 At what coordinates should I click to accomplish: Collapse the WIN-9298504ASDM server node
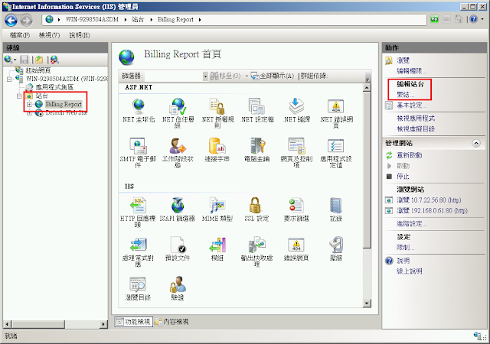click(9, 79)
